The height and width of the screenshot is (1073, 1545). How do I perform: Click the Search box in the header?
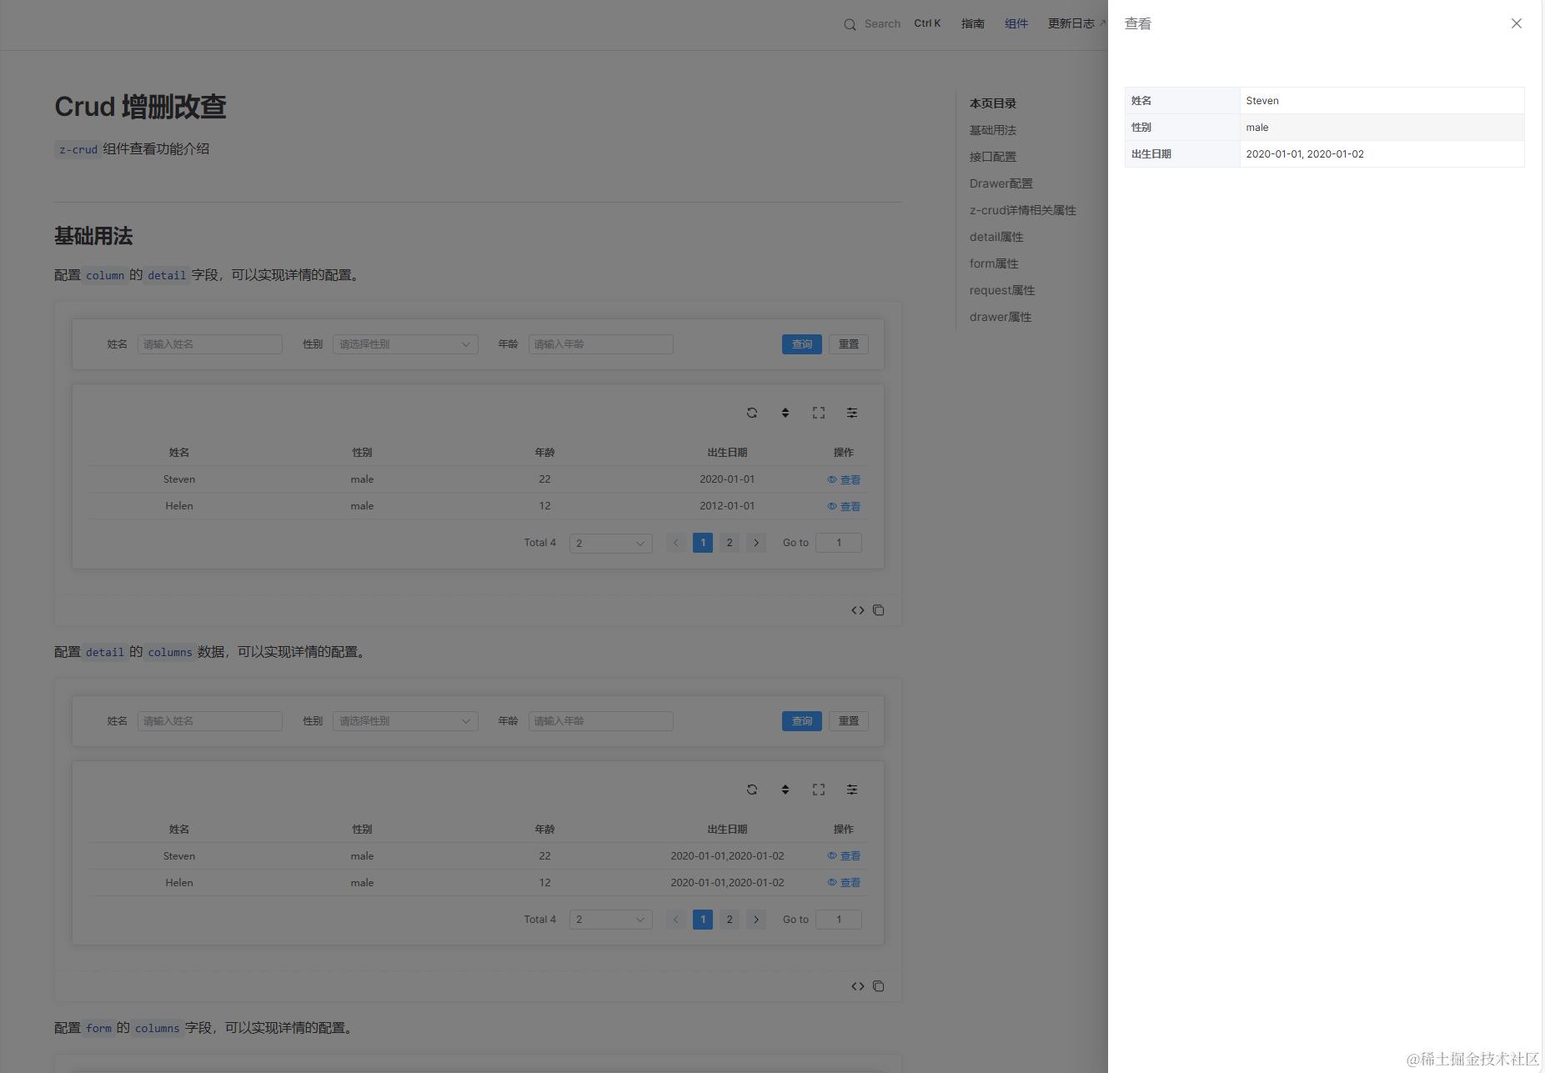[x=892, y=24]
